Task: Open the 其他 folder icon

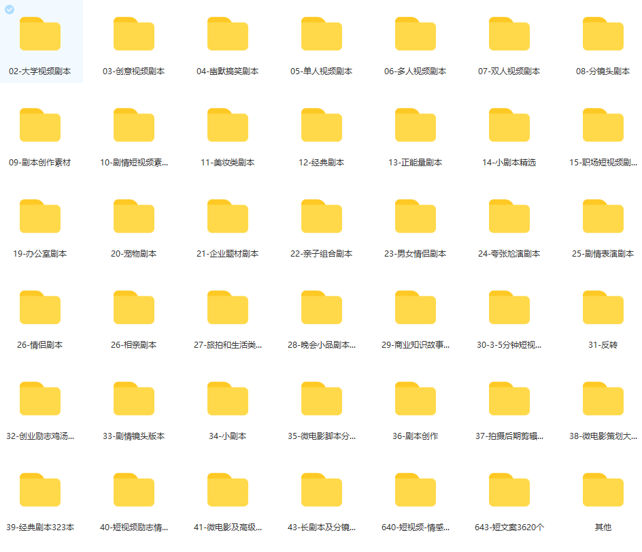Action: [x=603, y=490]
